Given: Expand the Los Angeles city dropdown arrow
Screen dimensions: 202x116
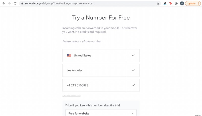Looking at the screenshot, I should pyautogui.click(x=133, y=70).
